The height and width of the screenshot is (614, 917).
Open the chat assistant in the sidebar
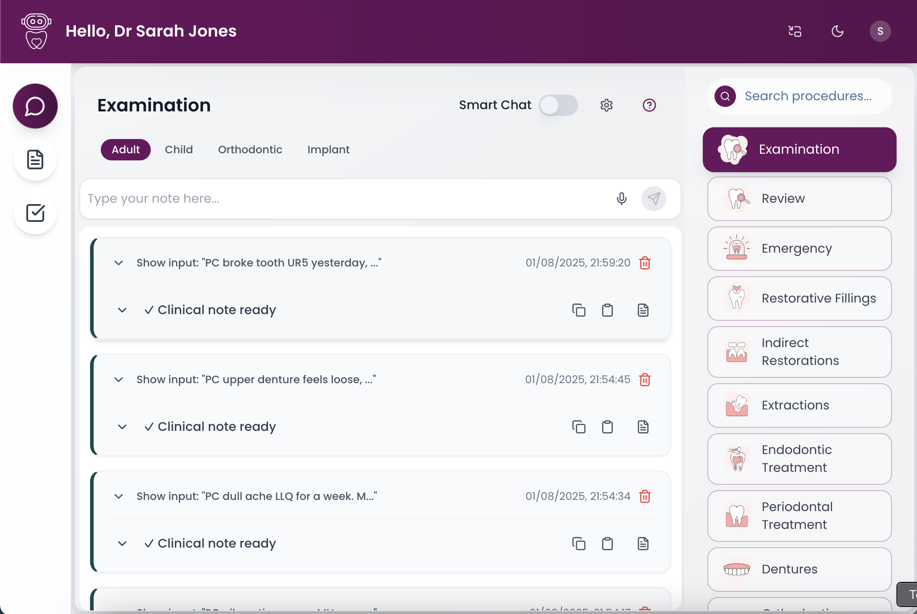(x=35, y=106)
